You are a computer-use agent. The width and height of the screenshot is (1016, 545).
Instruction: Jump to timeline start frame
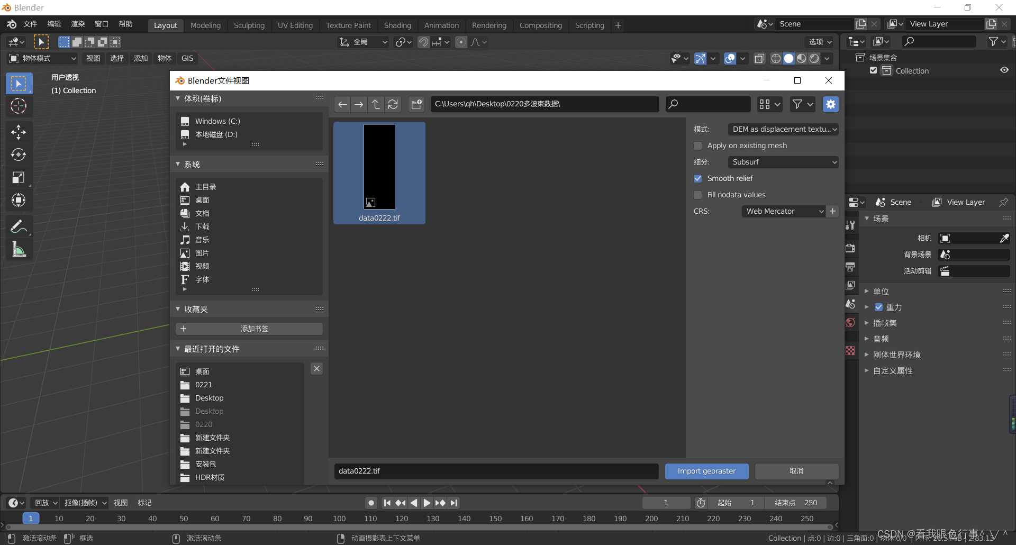tap(387, 503)
